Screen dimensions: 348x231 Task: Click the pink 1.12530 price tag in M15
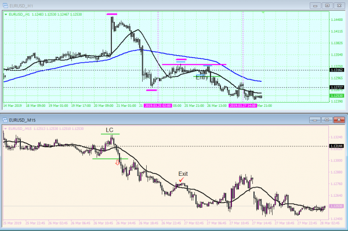pos(336,207)
